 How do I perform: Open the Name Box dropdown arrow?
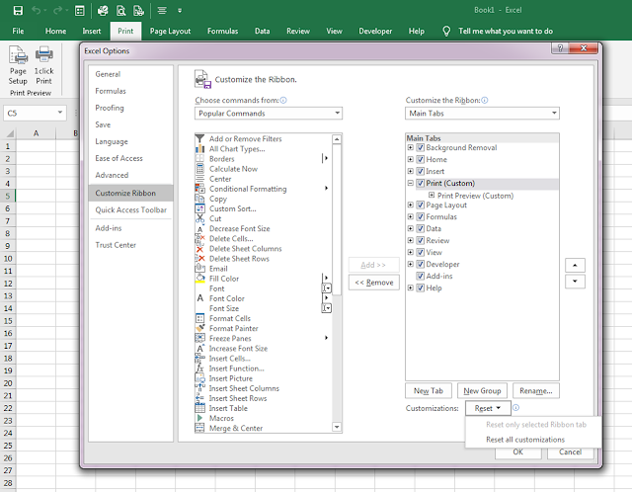pos(59,113)
